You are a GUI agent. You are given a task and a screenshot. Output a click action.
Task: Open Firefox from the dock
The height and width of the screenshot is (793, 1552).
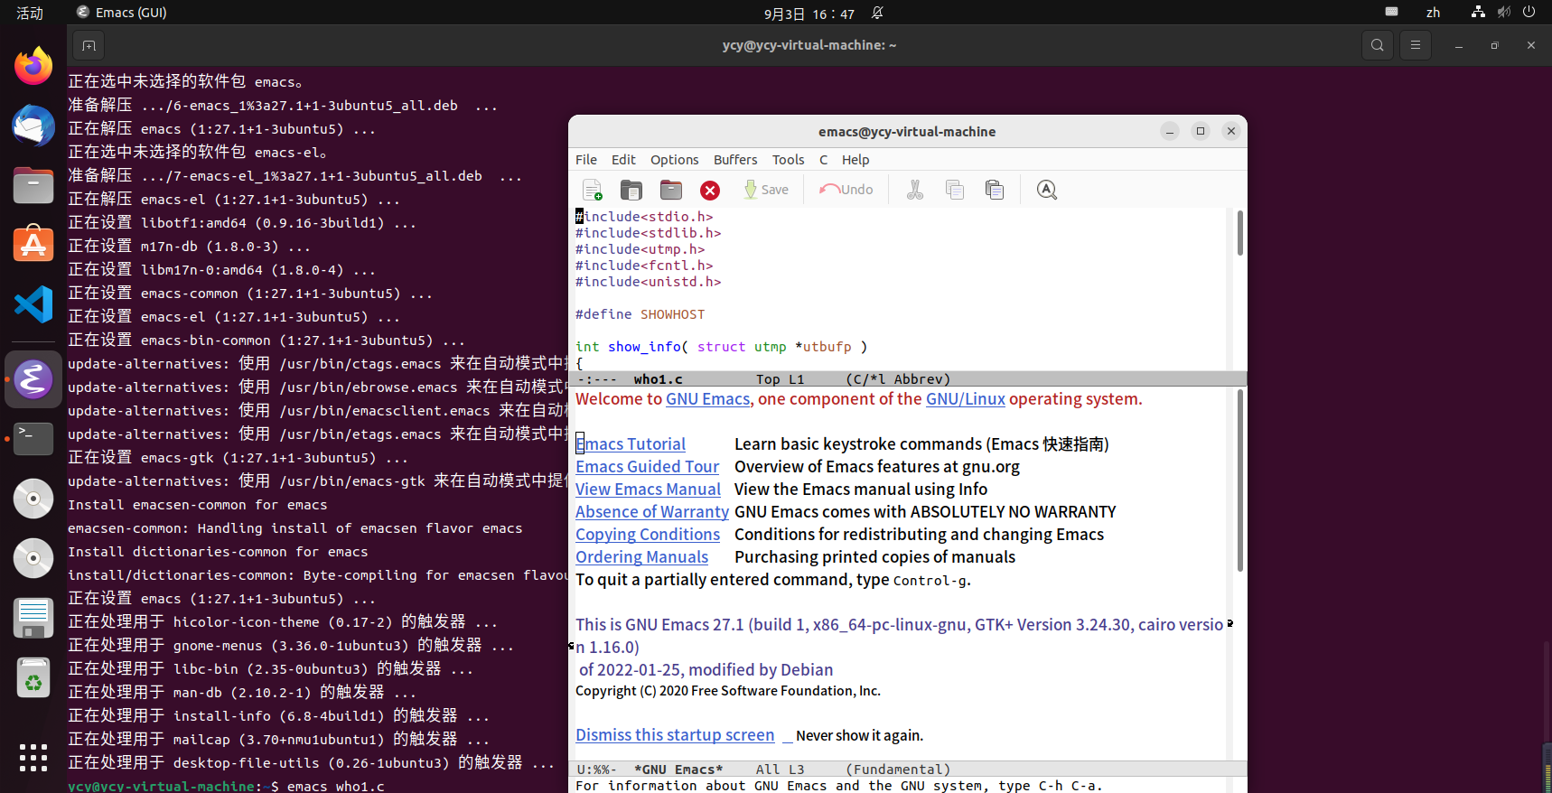tap(33, 66)
